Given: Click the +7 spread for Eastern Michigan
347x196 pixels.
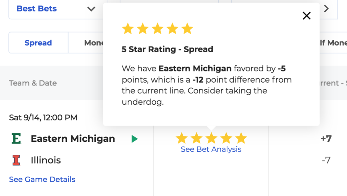Looking at the screenshot, I should coord(326,139).
